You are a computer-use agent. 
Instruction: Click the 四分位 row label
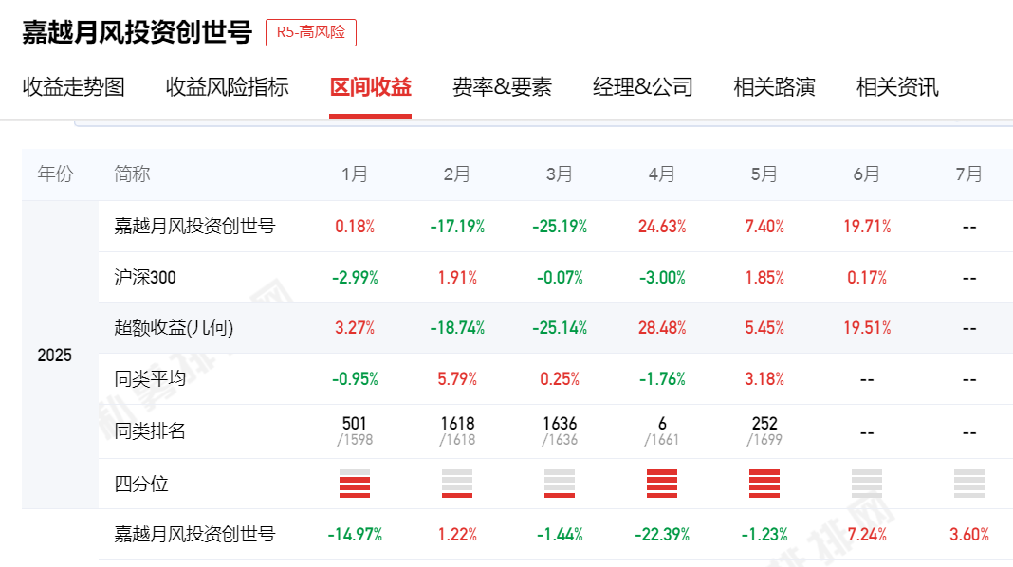coord(140,484)
